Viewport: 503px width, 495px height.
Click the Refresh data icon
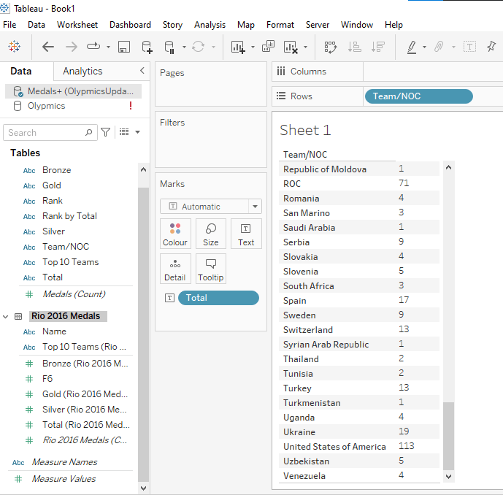point(199,47)
